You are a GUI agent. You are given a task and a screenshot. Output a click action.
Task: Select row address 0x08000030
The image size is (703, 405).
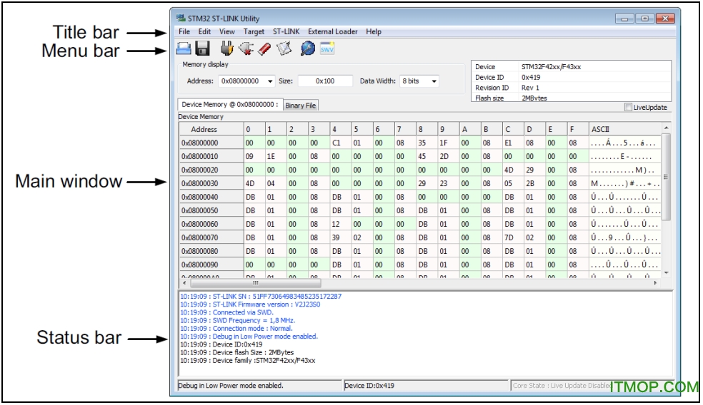pos(211,183)
